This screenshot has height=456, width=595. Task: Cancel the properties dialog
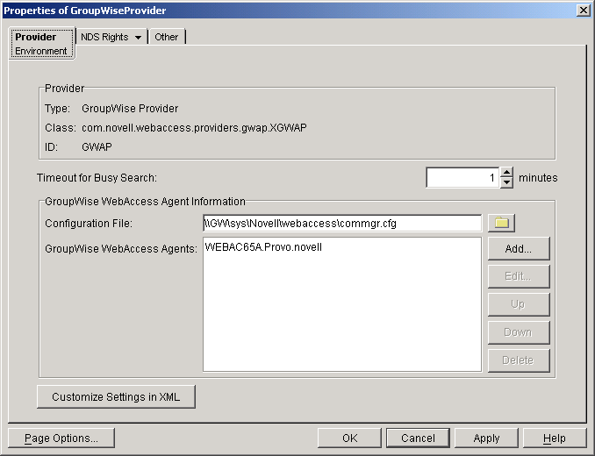(418, 438)
